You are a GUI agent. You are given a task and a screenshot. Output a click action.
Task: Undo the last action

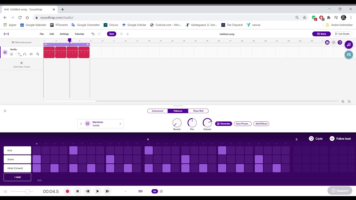93,34
